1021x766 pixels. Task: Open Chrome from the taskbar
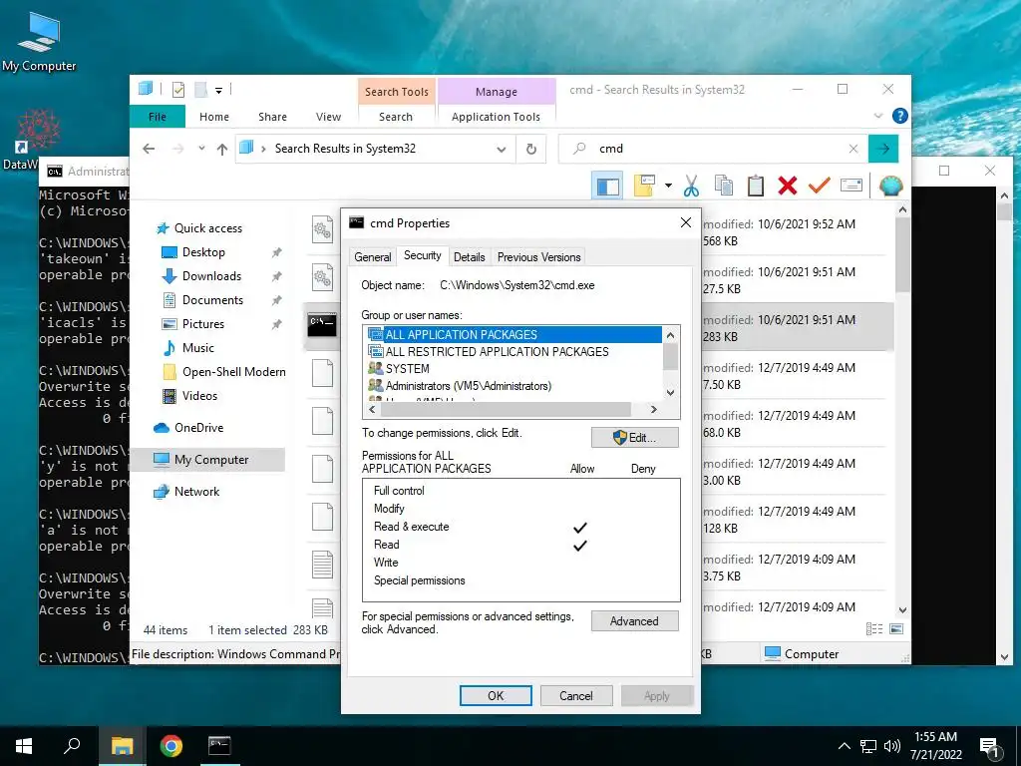click(170, 746)
